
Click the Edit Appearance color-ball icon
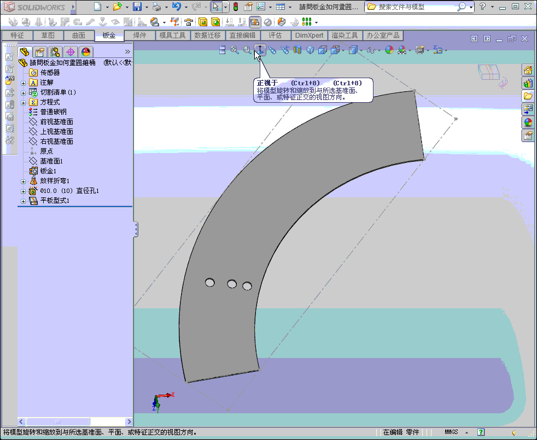click(x=389, y=50)
